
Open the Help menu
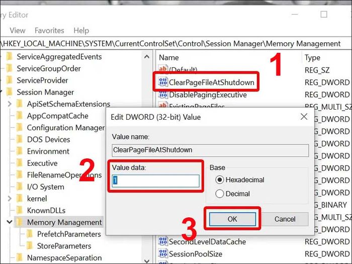pos(81,30)
